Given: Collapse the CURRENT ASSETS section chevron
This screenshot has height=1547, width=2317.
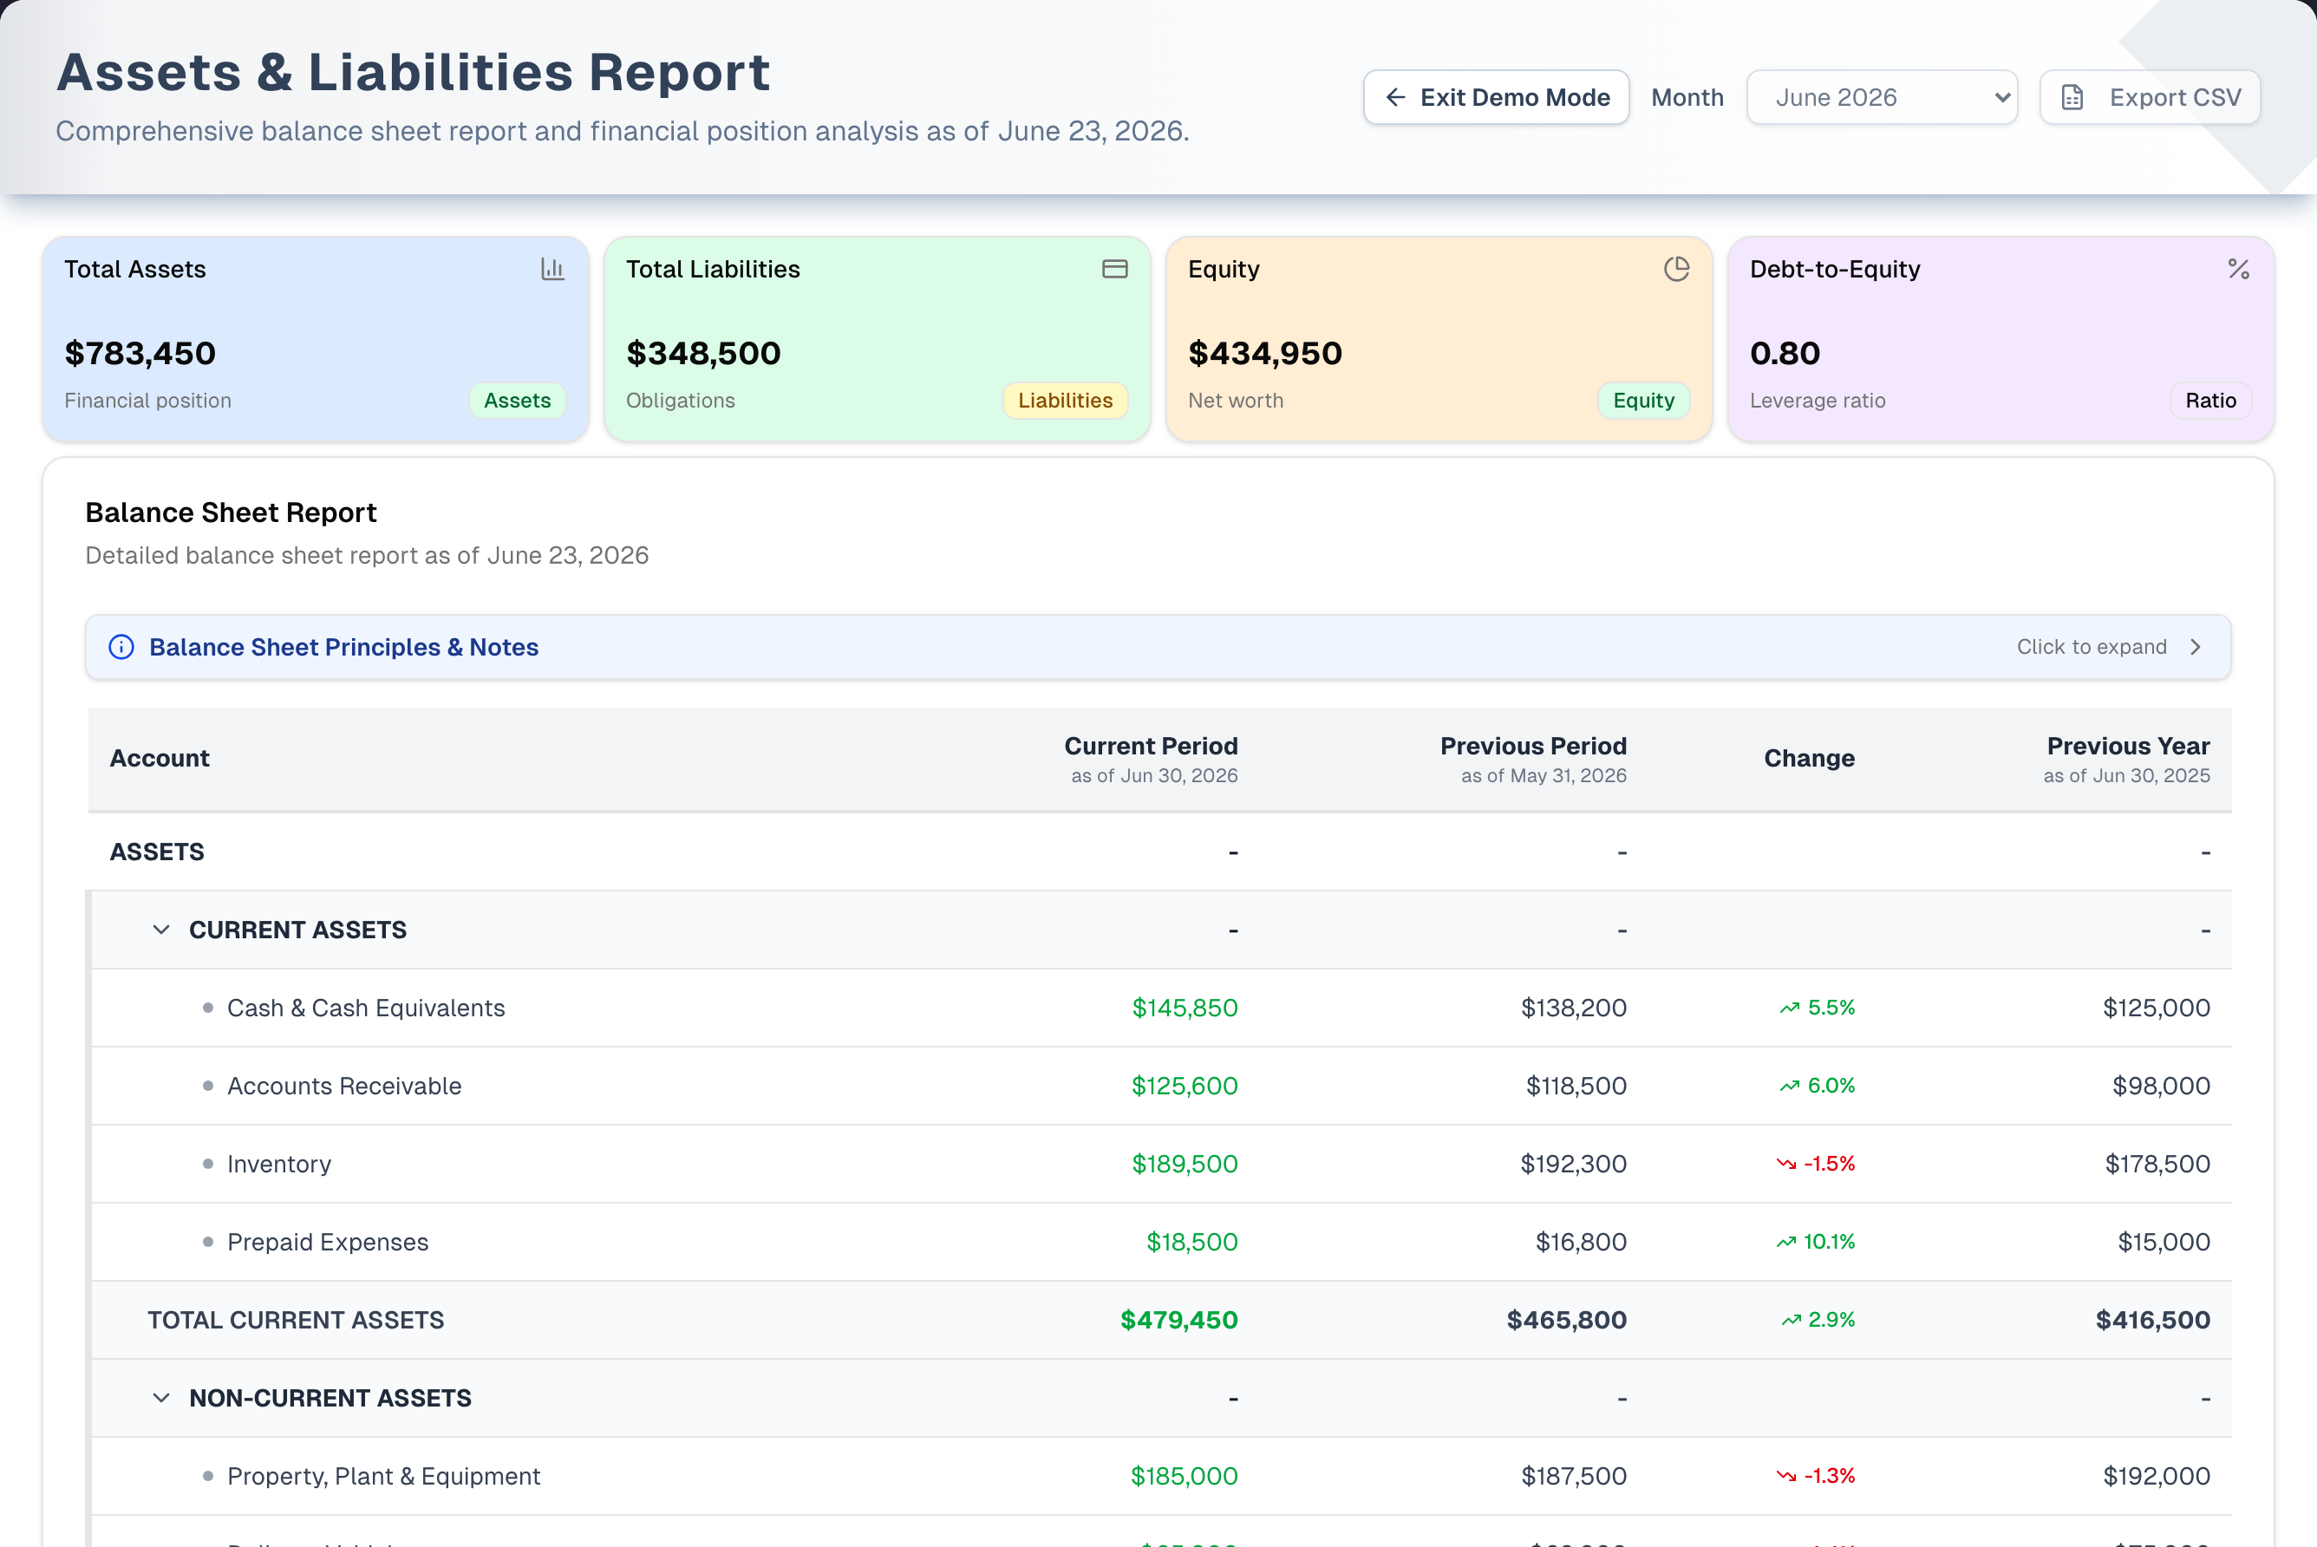Looking at the screenshot, I should pos(160,930).
